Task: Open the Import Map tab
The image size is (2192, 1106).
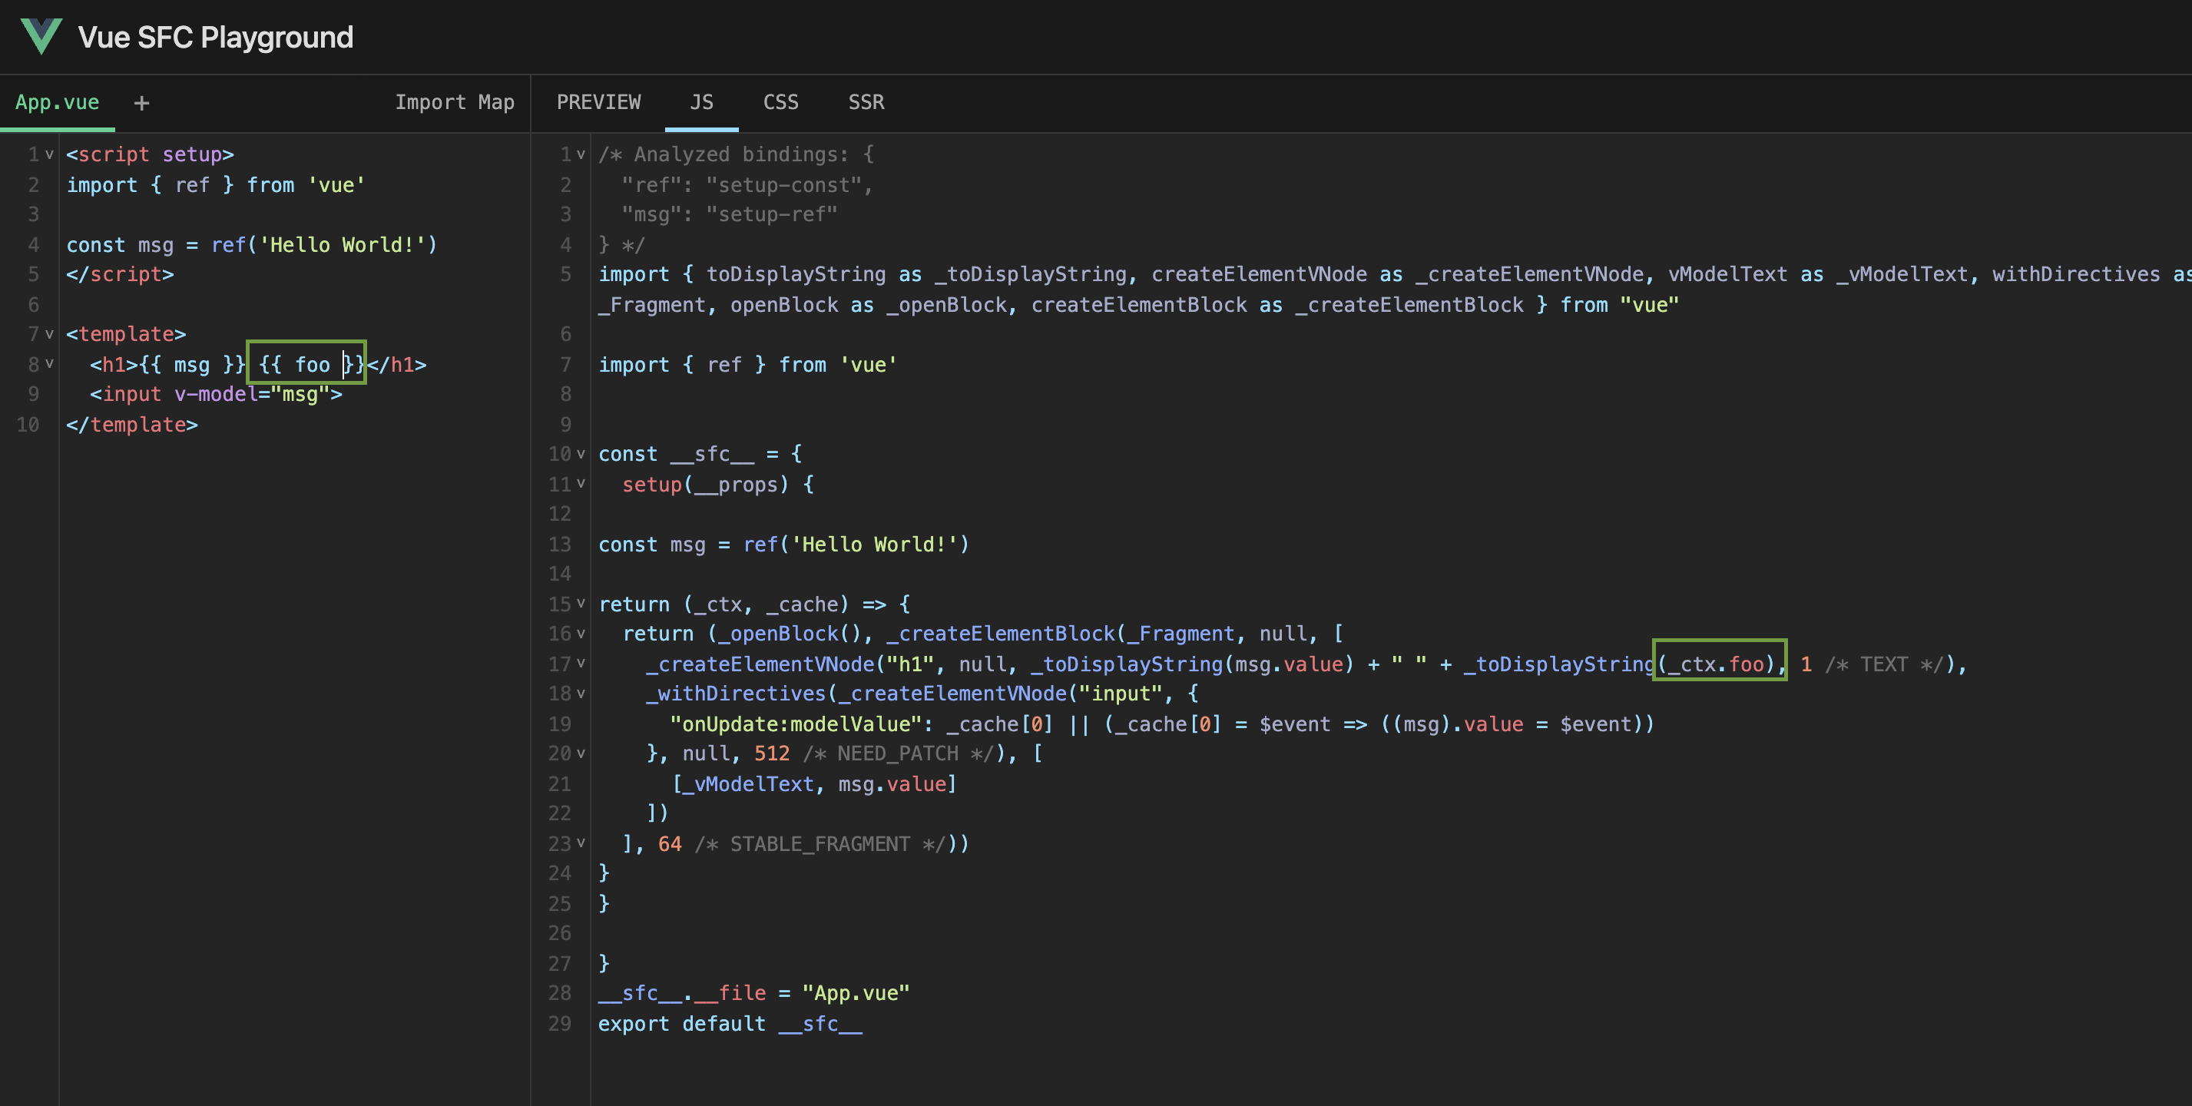Action: 455,102
